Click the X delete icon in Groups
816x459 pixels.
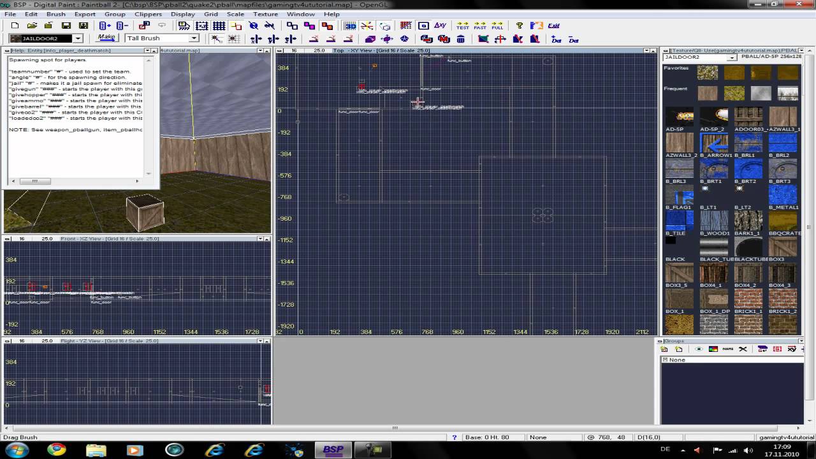(743, 349)
